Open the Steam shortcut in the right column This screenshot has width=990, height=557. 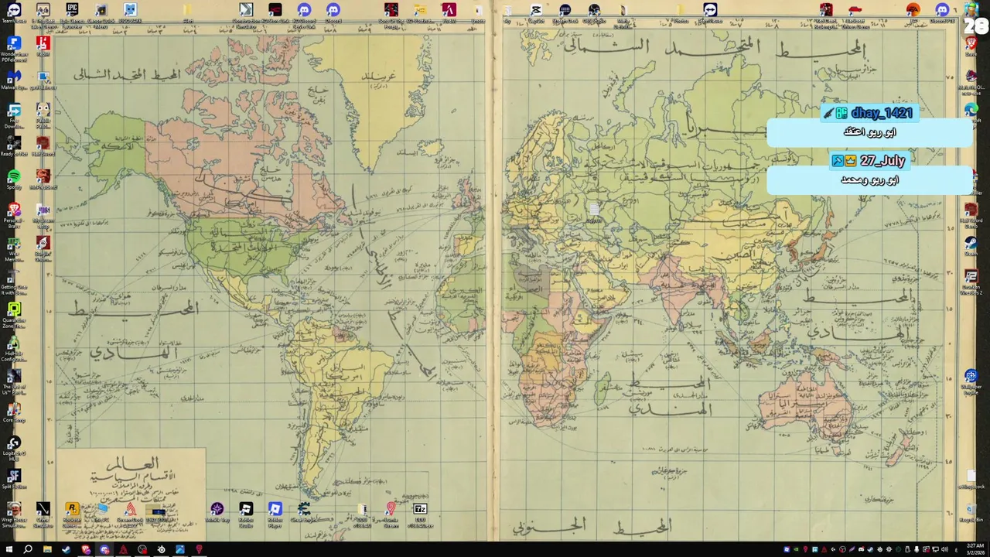(x=971, y=244)
